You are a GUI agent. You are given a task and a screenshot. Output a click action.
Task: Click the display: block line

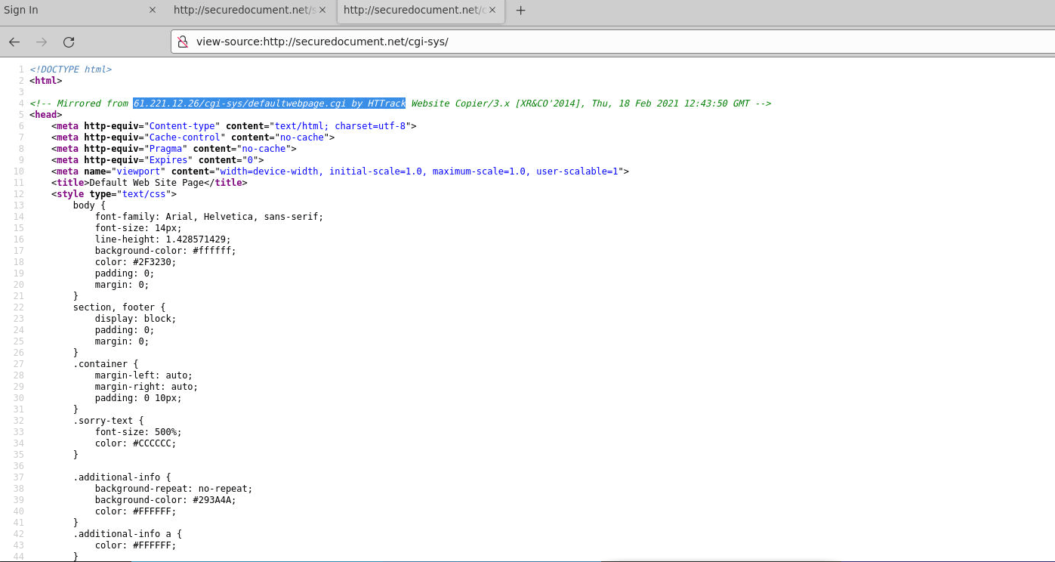tap(136, 319)
